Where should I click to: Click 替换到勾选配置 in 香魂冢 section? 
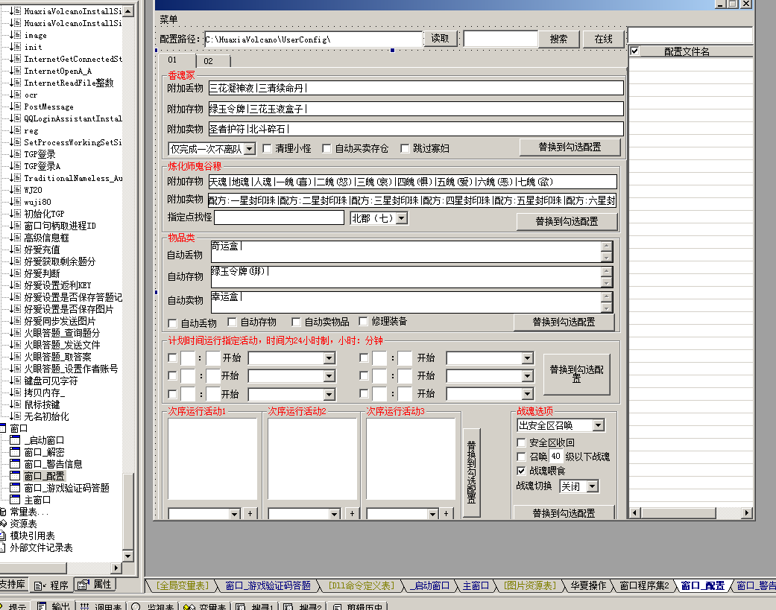point(570,147)
